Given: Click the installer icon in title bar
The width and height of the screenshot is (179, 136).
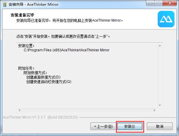Looking at the screenshot, I should click(5, 5).
